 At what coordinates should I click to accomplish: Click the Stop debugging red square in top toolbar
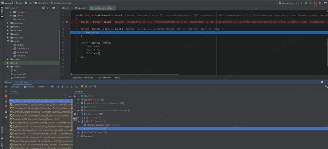320,3
